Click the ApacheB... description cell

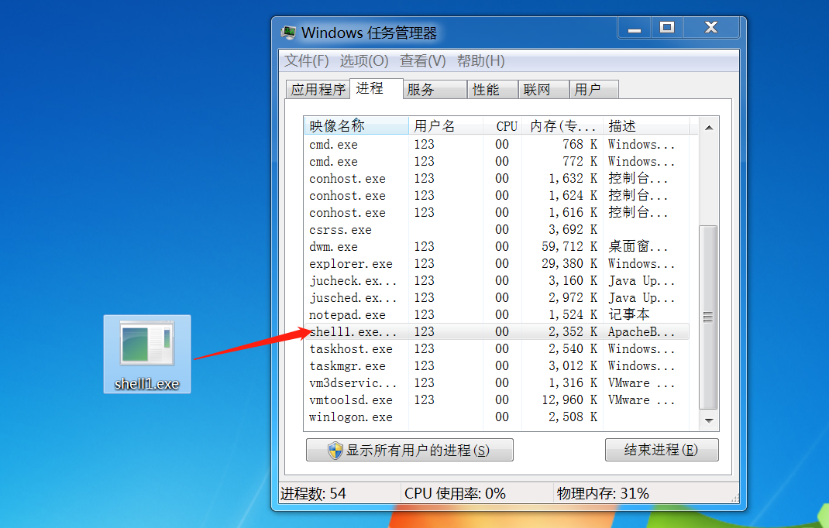(x=642, y=331)
